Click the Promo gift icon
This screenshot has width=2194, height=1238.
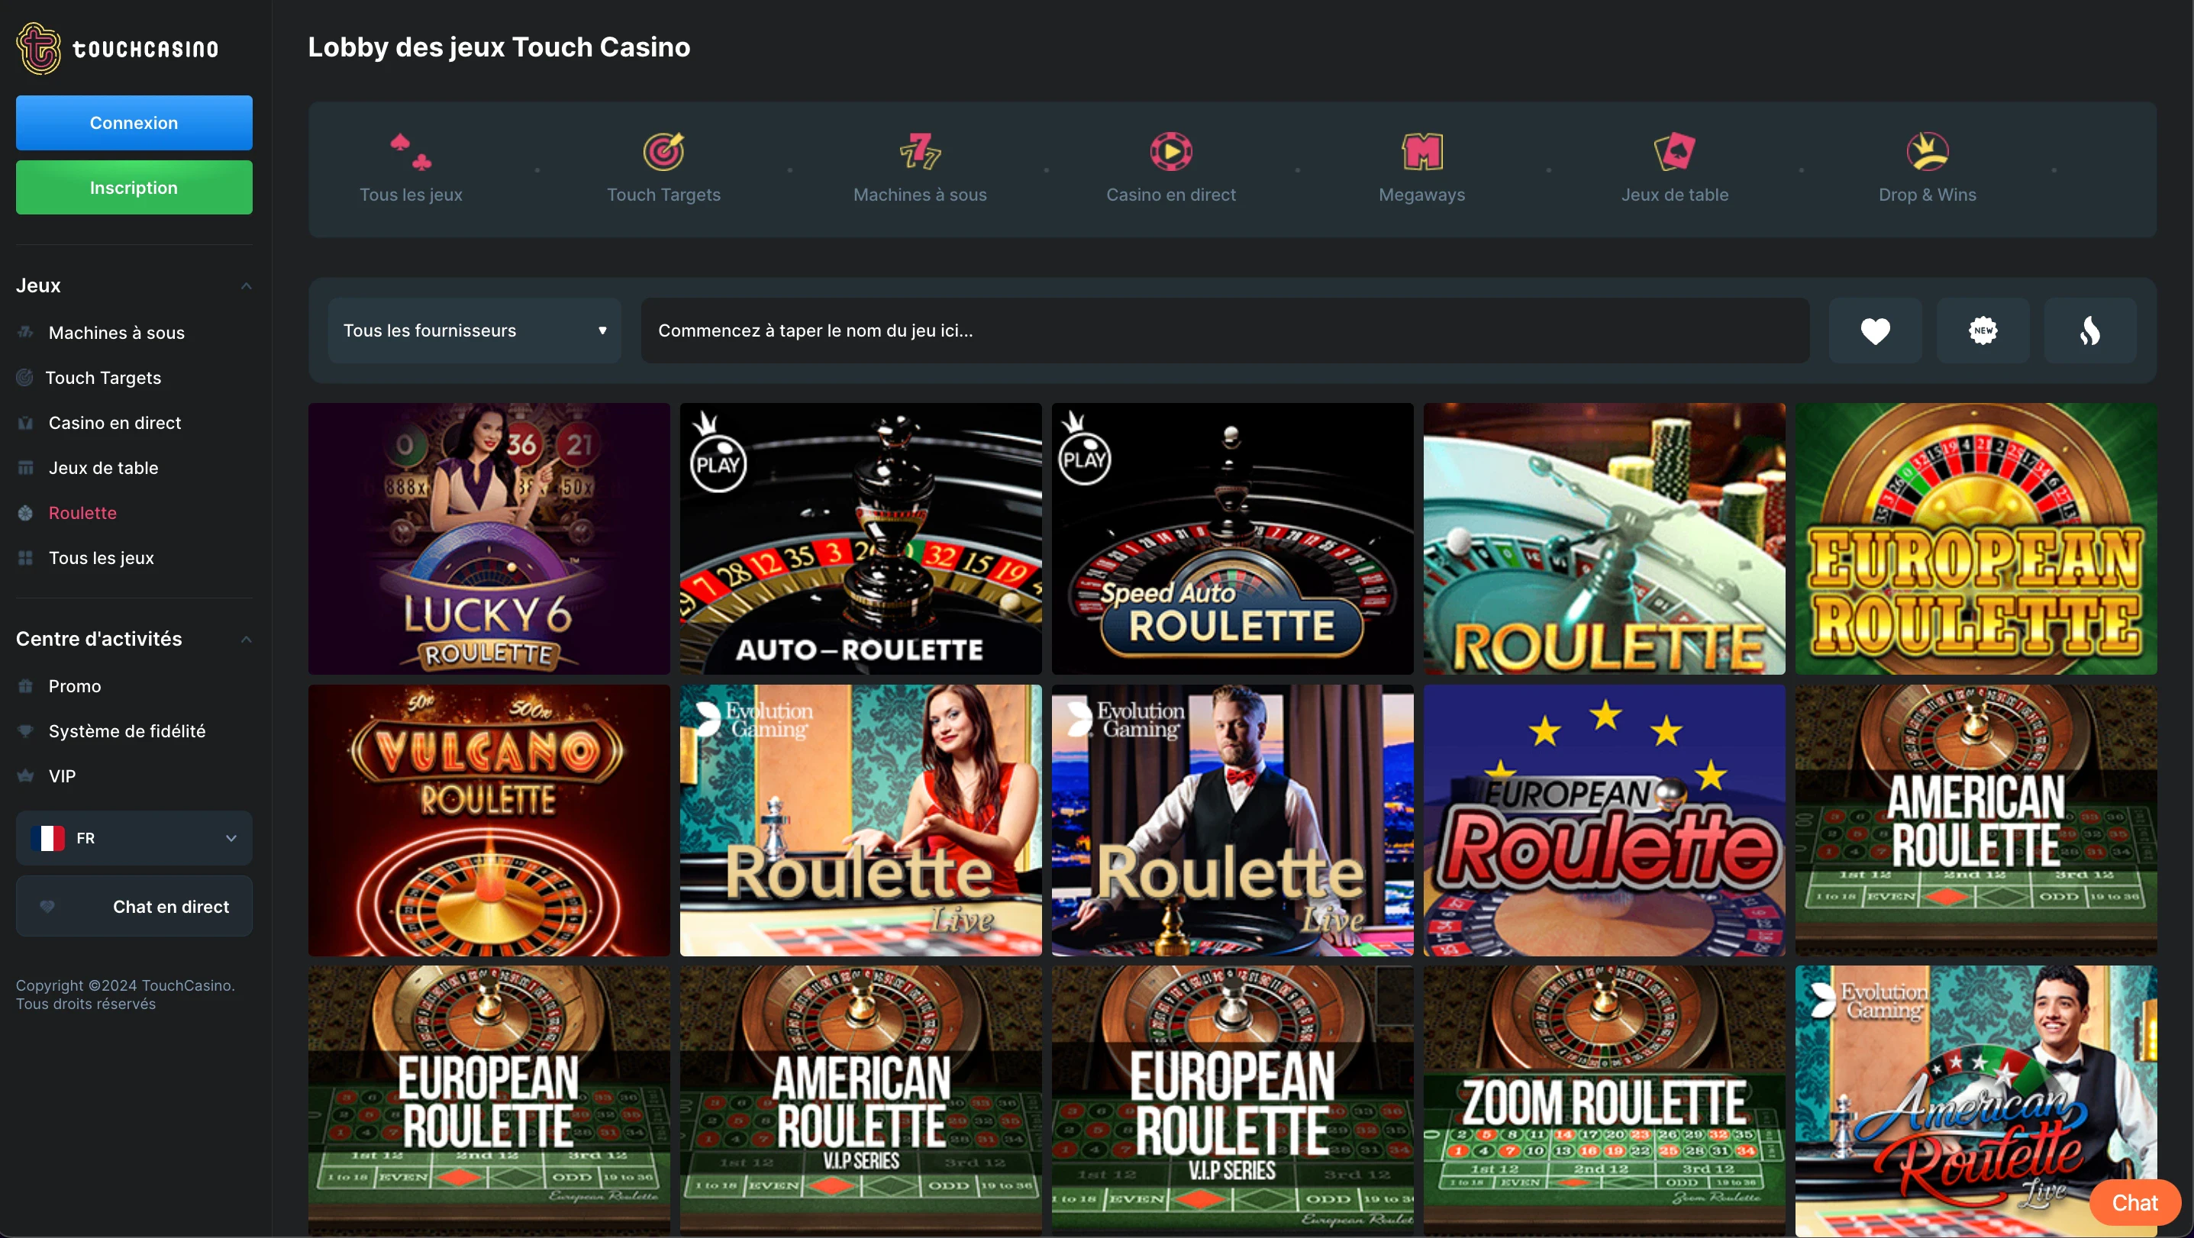25,685
